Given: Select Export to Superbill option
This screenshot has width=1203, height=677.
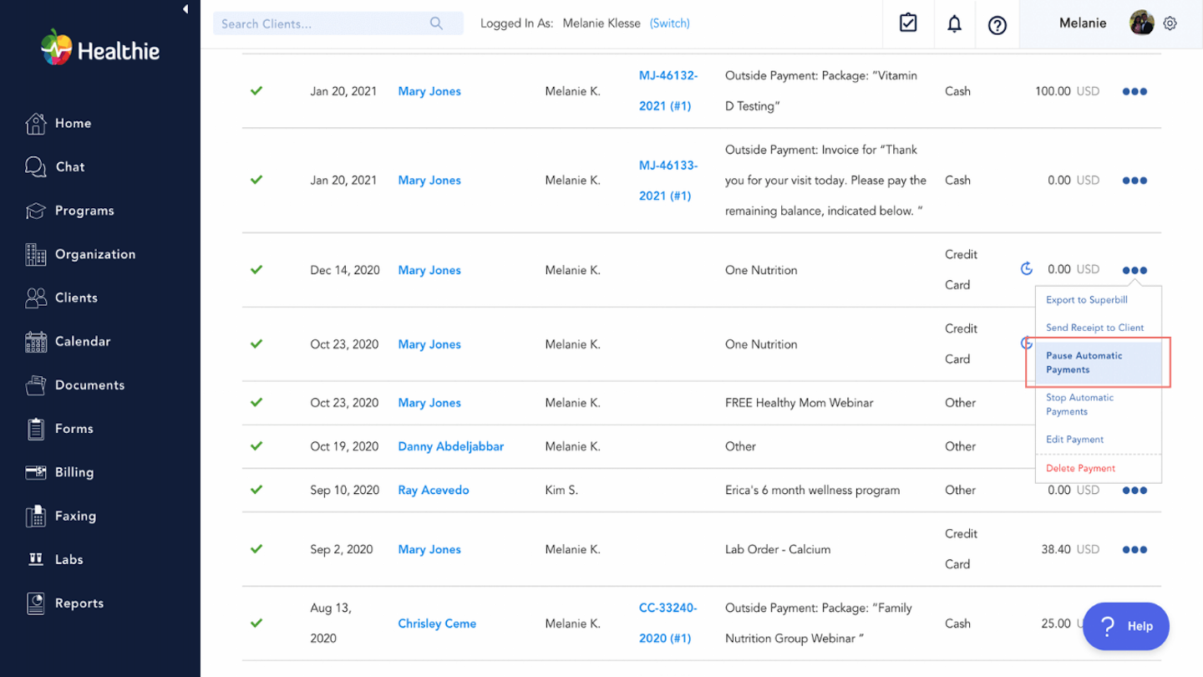Looking at the screenshot, I should 1086,299.
